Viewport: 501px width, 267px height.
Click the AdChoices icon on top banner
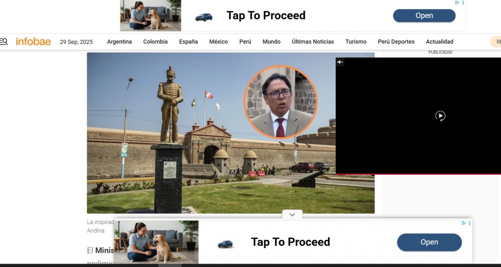457,2
